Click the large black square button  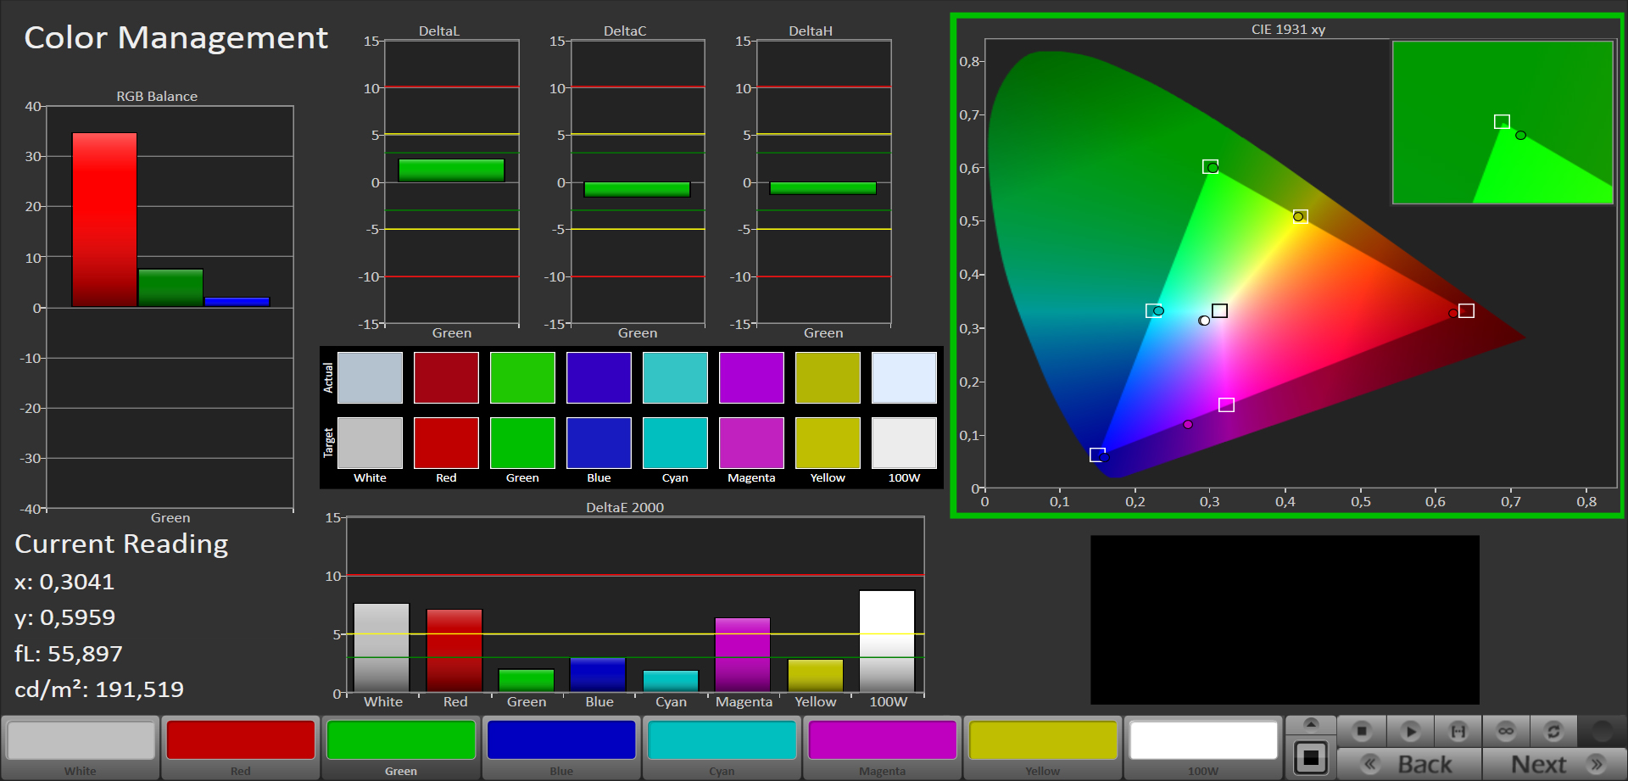(1311, 757)
